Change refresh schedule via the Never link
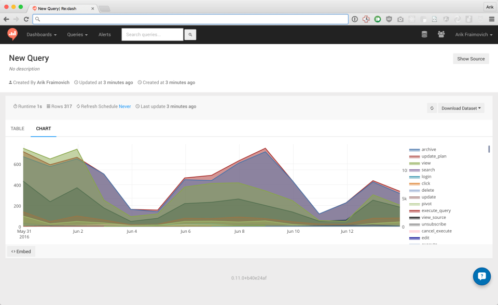 click(x=125, y=106)
